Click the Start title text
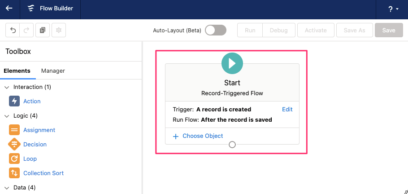The width and height of the screenshot is (408, 194). tap(232, 83)
